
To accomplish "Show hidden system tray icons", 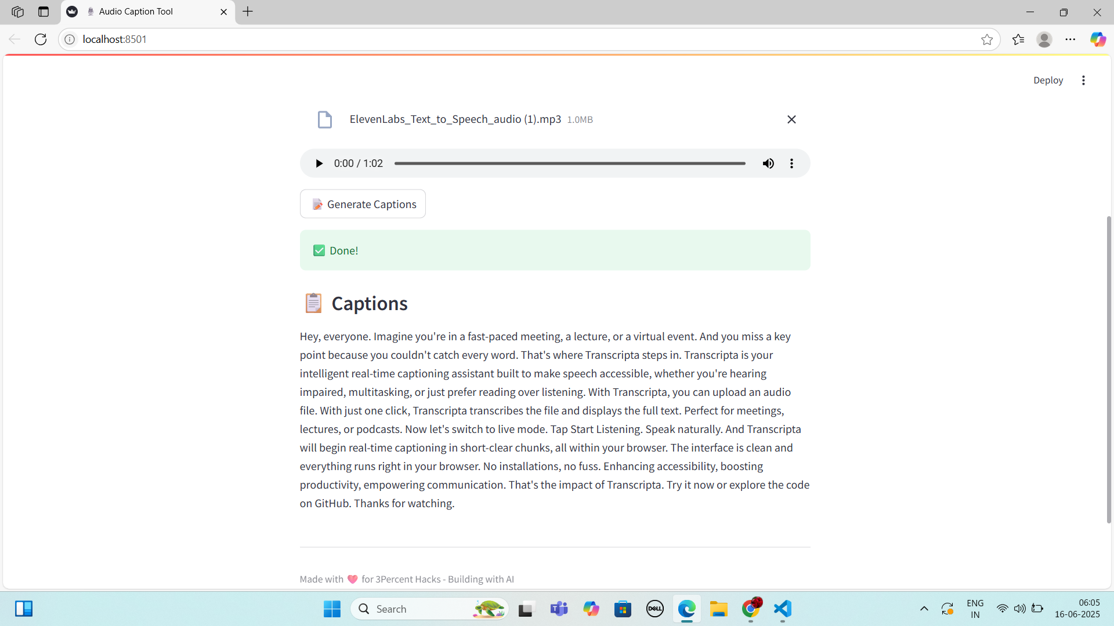I will pyautogui.click(x=924, y=609).
